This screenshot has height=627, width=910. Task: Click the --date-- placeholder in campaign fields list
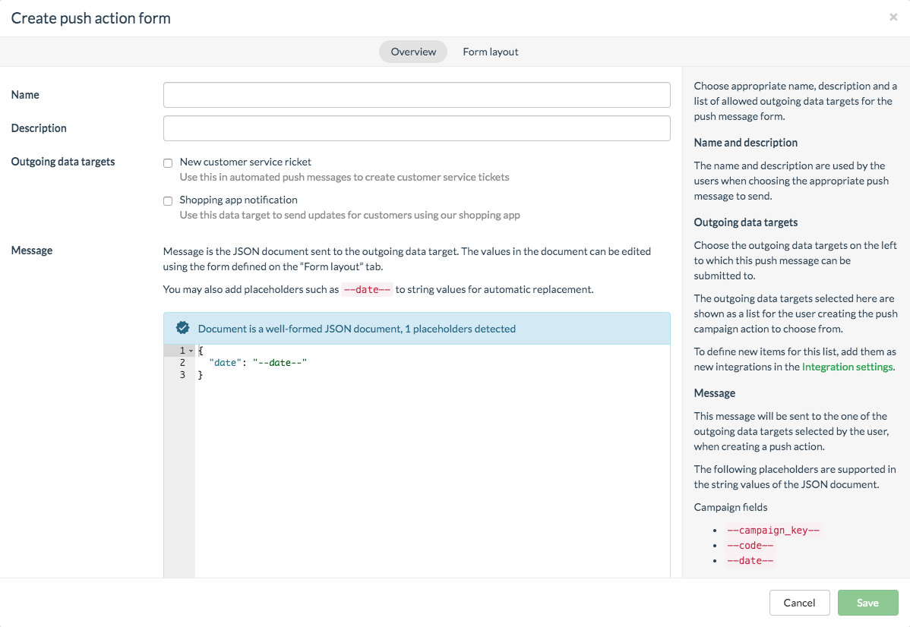[x=750, y=561]
